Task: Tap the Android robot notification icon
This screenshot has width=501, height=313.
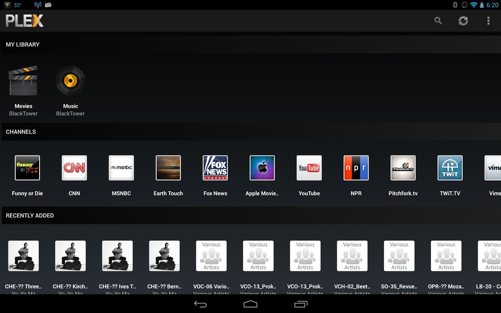Action: point(48,5)
